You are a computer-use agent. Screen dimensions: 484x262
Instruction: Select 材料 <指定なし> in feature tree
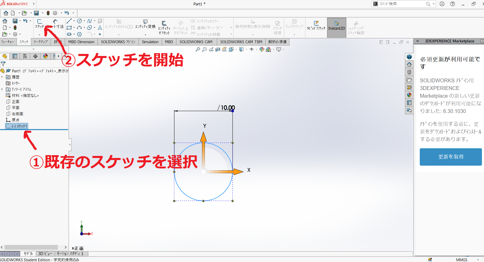(x=22, y=95)
